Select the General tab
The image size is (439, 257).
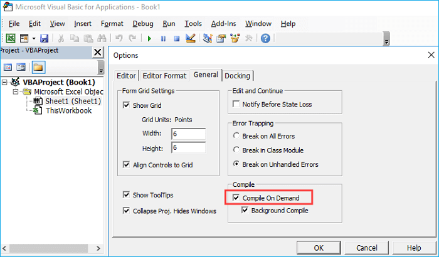[x=206, y=75]
